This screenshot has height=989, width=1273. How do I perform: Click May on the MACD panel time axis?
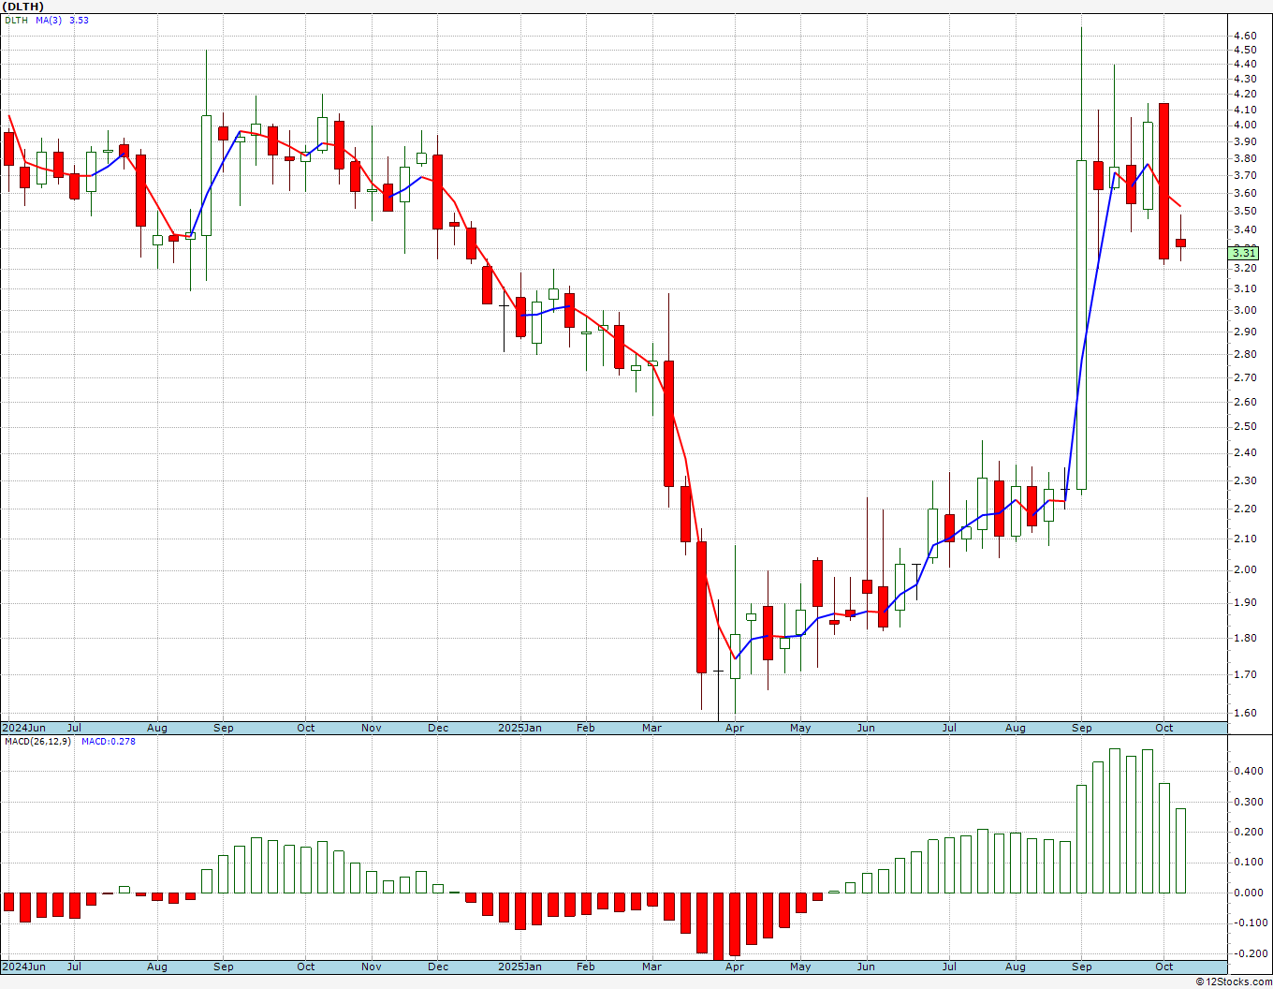point(800,967)
